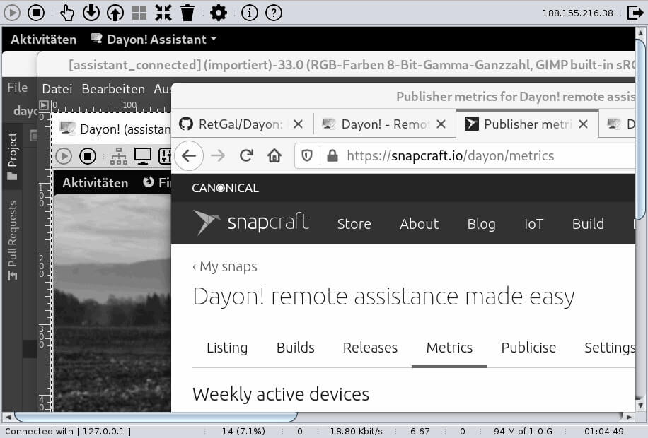Go back with Firefox back arrow
This screenshot has height=438, width=648.
click(x=189, y=155)
